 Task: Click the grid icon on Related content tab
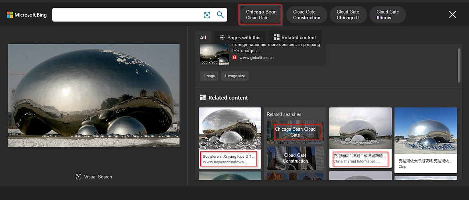pos(276,37)
